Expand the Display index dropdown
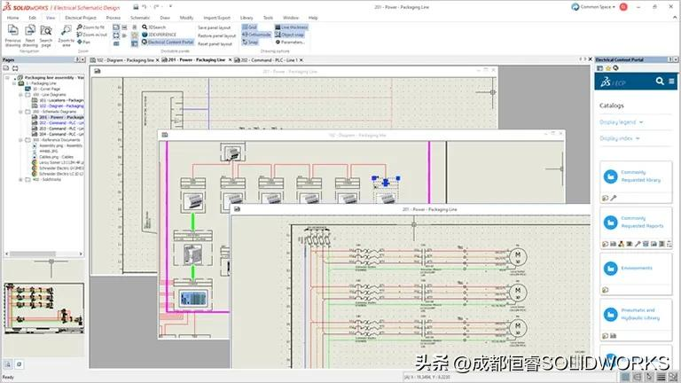The image size is (681, 383). (x=619, y=138)
